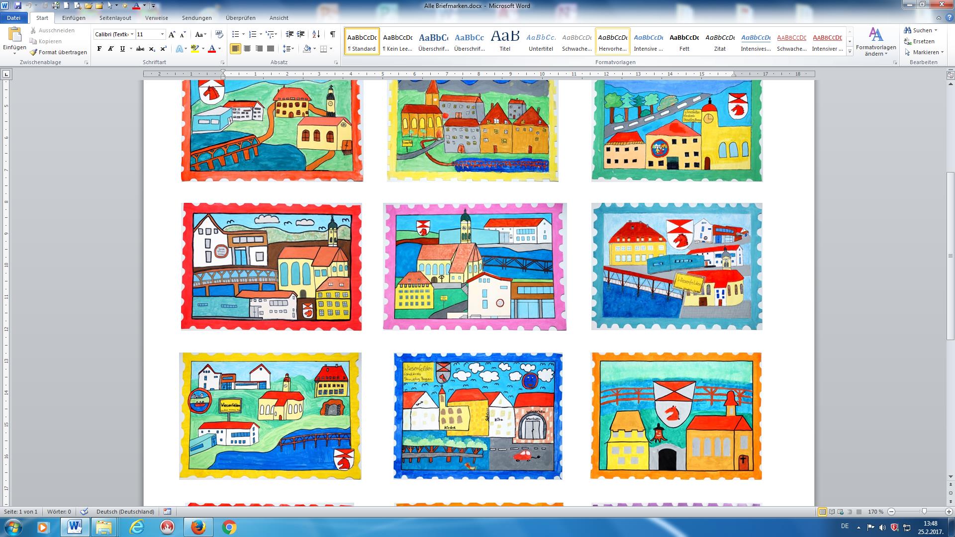Switch to the Seitenlayout tab
Image resolution: width=955 pixels, height=537 pixels.
115,18
